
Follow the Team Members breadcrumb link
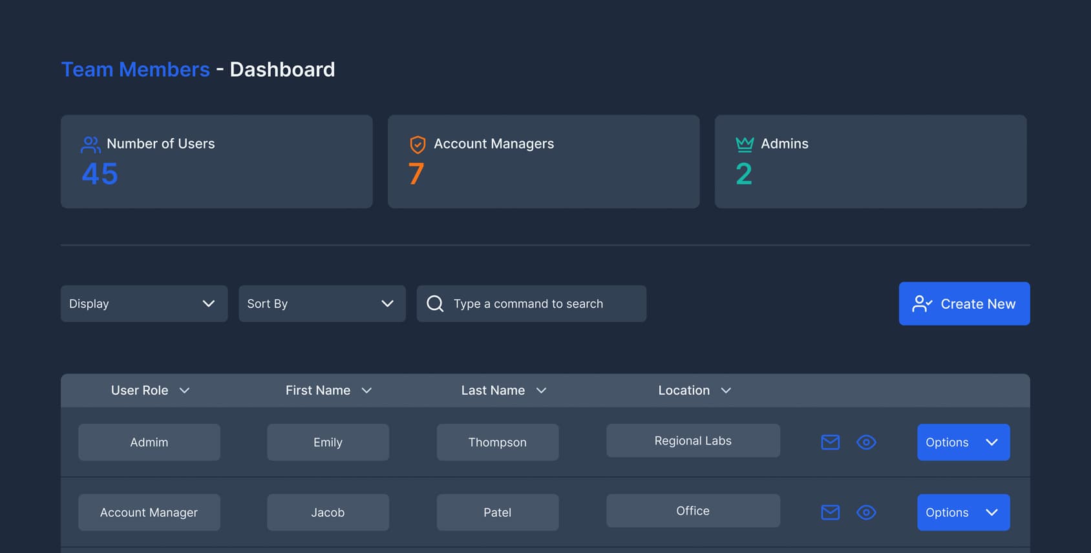pyautogui.click(x=135, y=70)
